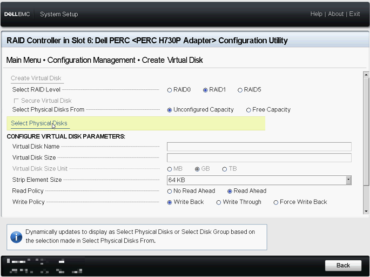The height and width of the screenshot is (277, 370).
Task: Click the CONFIGURE VIRTUAL DISK PARAMETERS heading
Action: (x=66, y=137)
